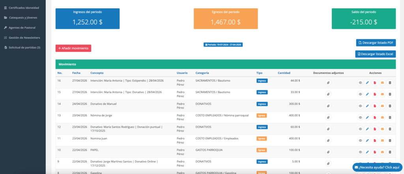Sort movements by Cantidad column
The width and height of the screenshot is (404, 174).
(x=284, y=73)
